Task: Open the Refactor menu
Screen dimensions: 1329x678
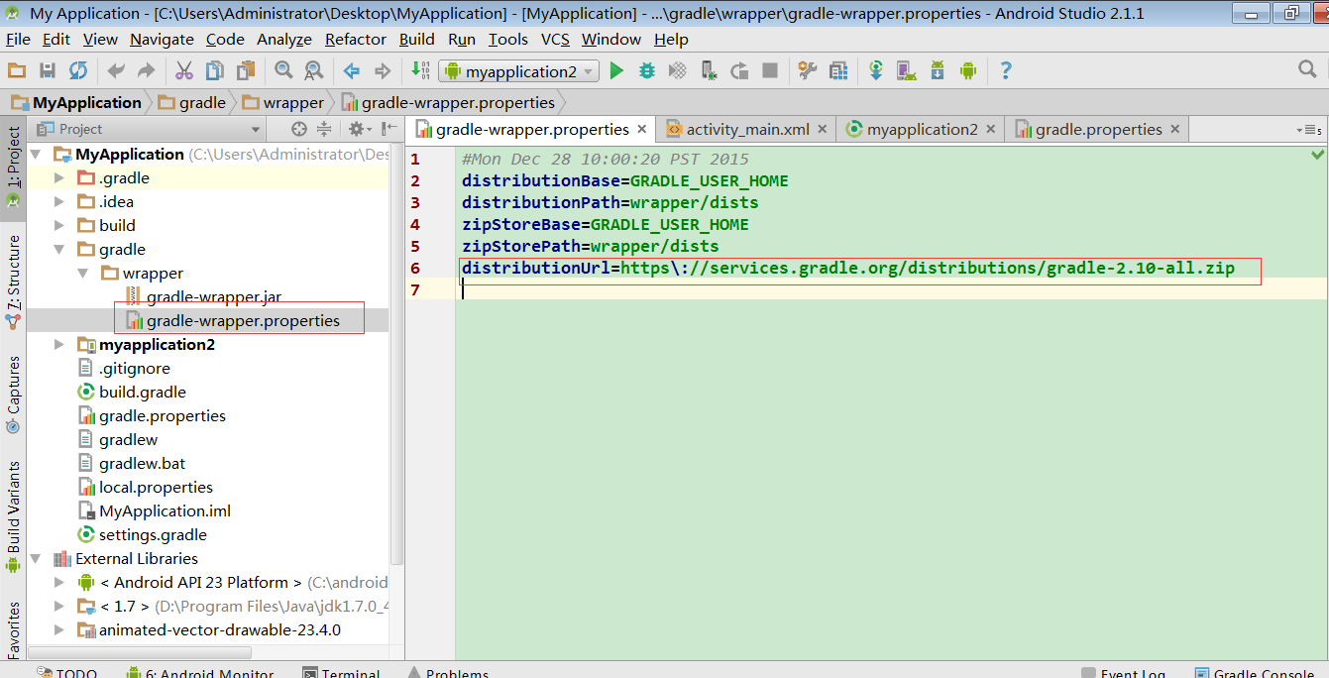Action: [355, 39]
